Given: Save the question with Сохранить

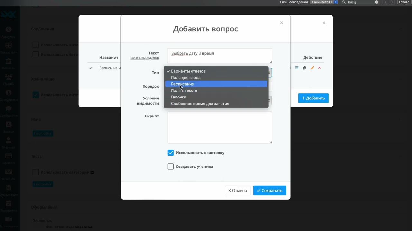Looking at the screenshot, I should click(x=269, y=191).
